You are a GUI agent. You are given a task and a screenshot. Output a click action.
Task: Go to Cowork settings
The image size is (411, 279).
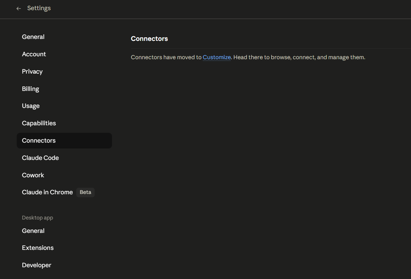tap(64, 175)
